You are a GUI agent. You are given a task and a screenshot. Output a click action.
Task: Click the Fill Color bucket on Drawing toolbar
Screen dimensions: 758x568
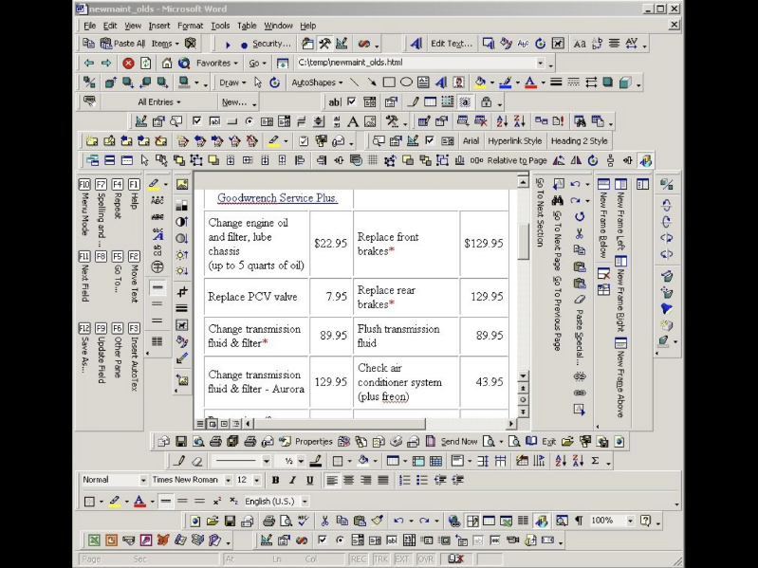[x=480, y=82]
